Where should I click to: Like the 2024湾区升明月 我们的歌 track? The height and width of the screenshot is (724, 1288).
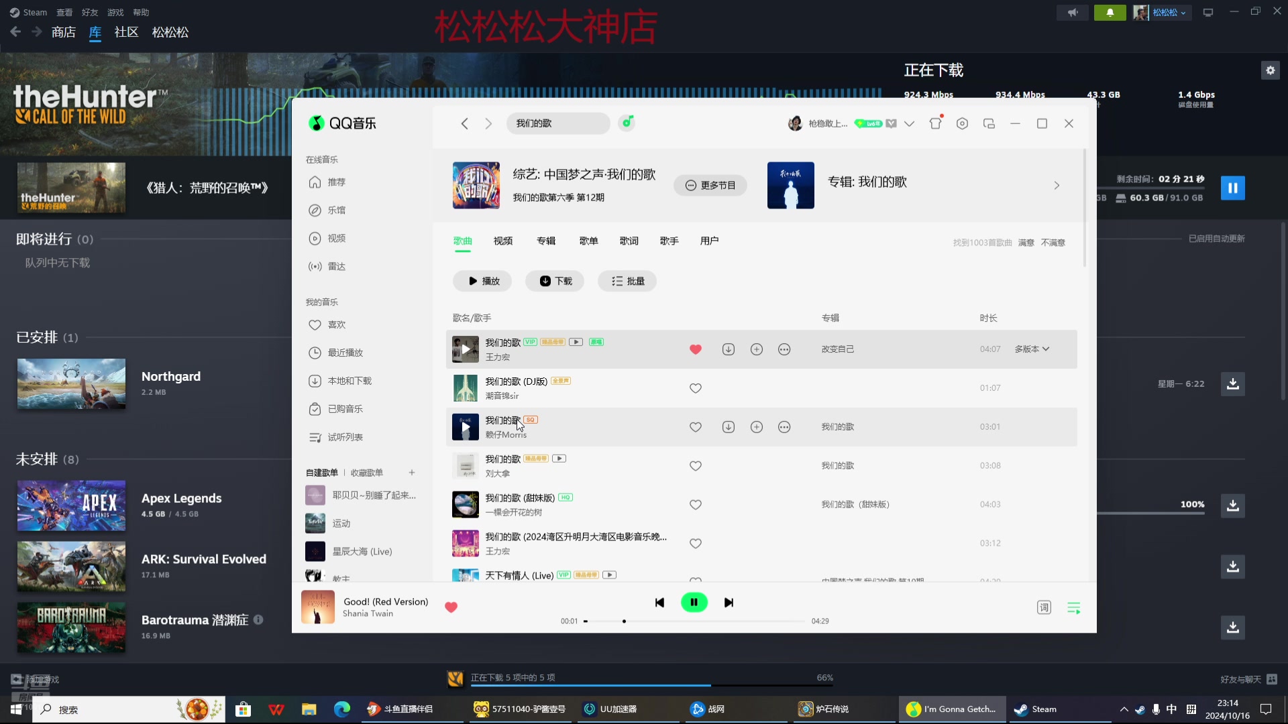pyautogui.click(x=696, y=544)
